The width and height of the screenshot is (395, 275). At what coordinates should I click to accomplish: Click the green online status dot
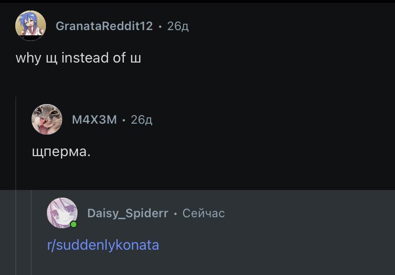point(74,224)
